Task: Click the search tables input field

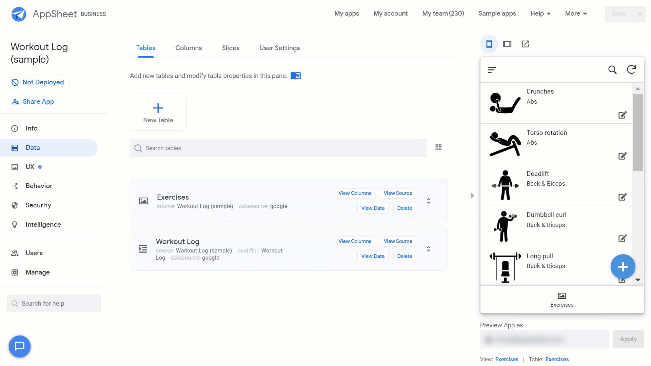Action: point(278,148)
